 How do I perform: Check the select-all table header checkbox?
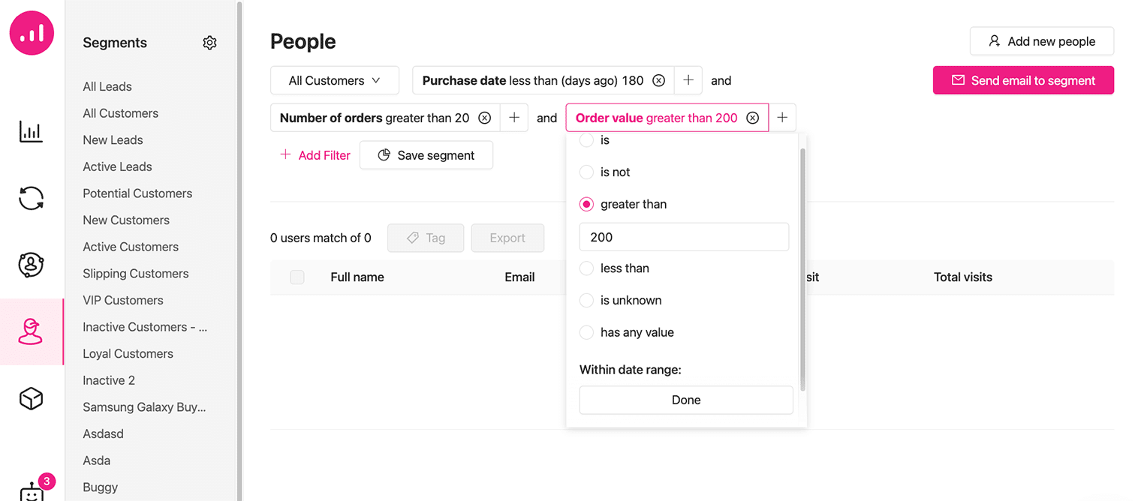pos(297,277)
